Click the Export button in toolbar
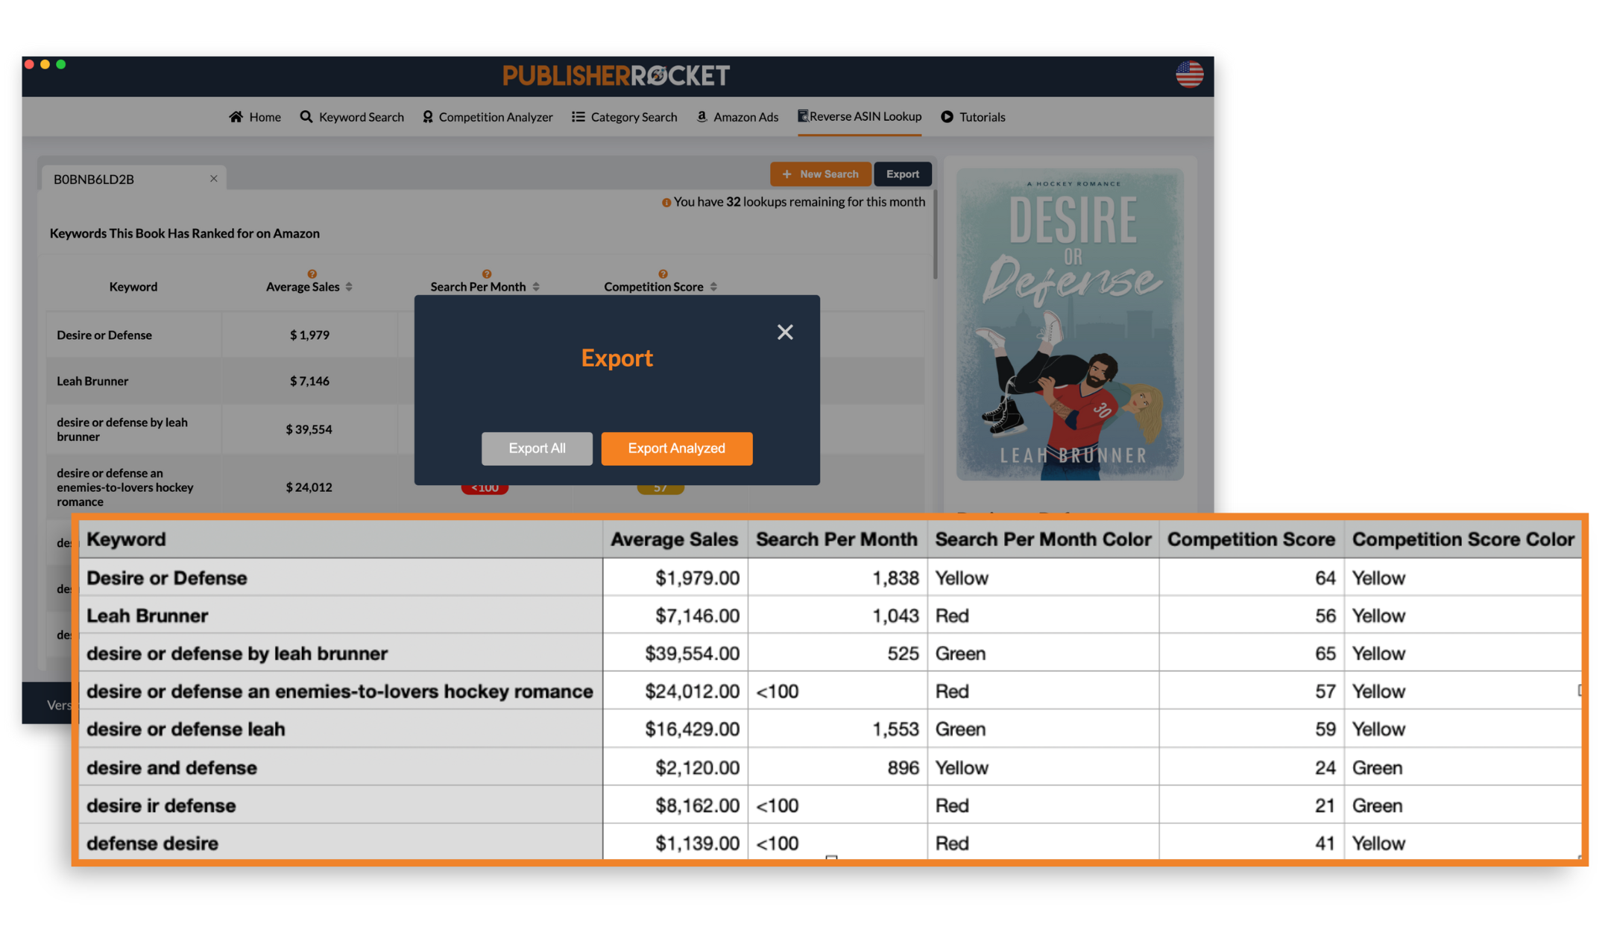 point(903,174)
